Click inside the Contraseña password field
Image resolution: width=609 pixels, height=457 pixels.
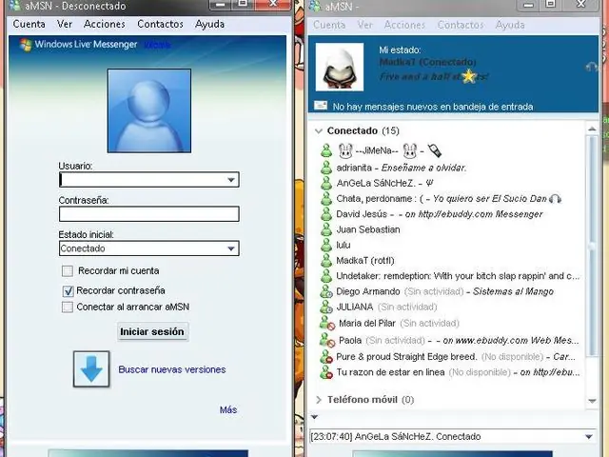pyautogui.click(x=149, y=214)
